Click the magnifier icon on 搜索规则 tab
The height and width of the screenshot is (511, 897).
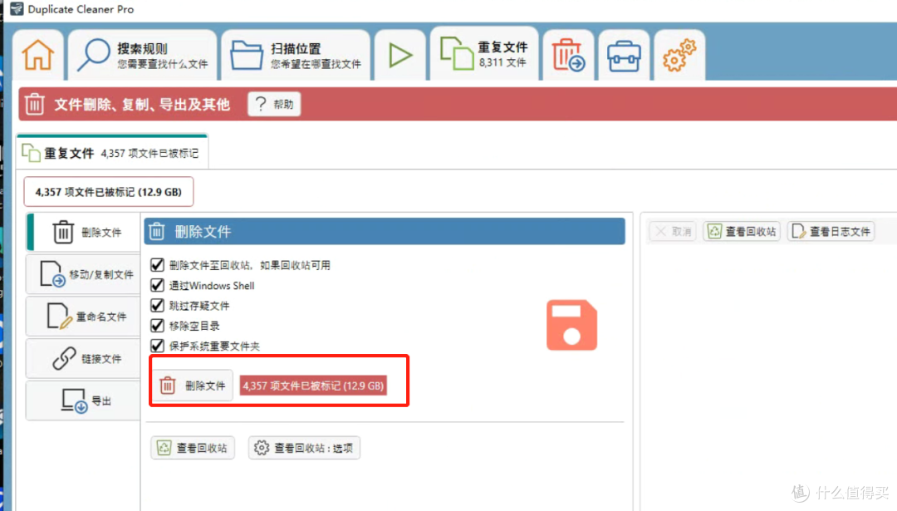tap(93, 55)
